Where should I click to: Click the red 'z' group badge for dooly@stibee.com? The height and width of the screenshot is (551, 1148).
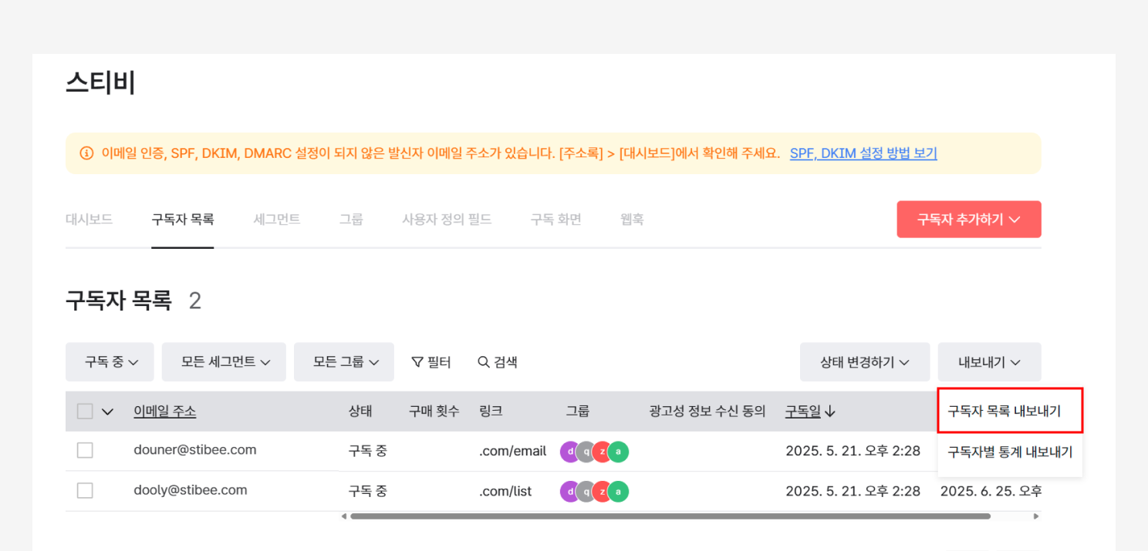pyautogui.click(x=602, y=491)
